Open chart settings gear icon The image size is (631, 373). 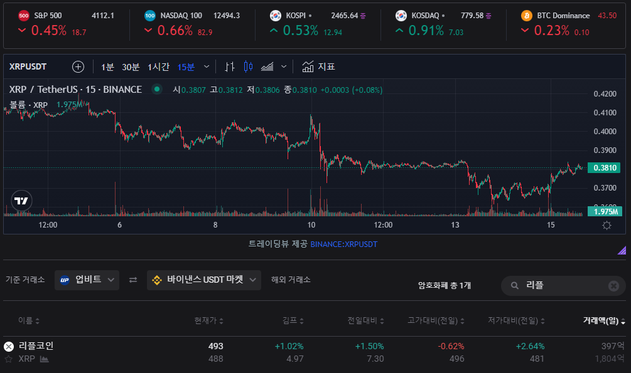[607, 225]
